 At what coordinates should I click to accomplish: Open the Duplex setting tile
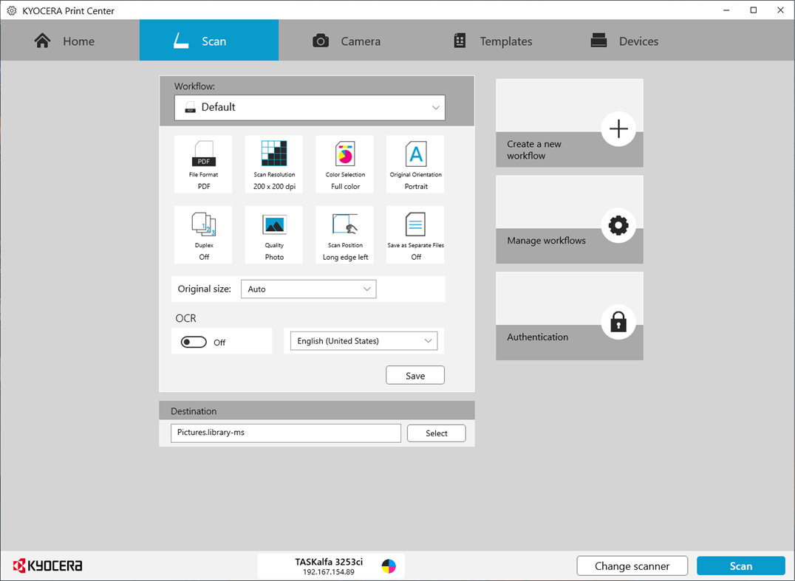click(202, 234)
